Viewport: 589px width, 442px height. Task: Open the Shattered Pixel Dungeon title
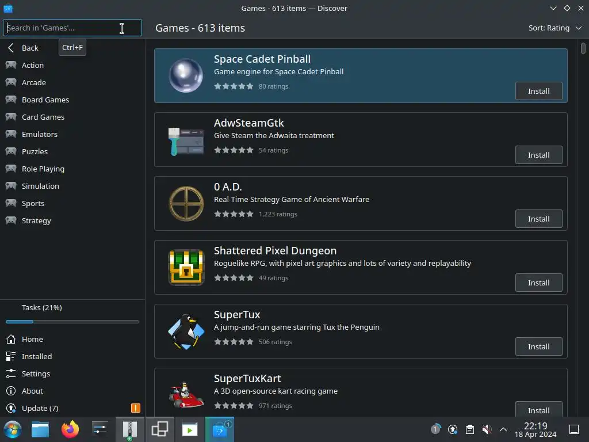275,251
